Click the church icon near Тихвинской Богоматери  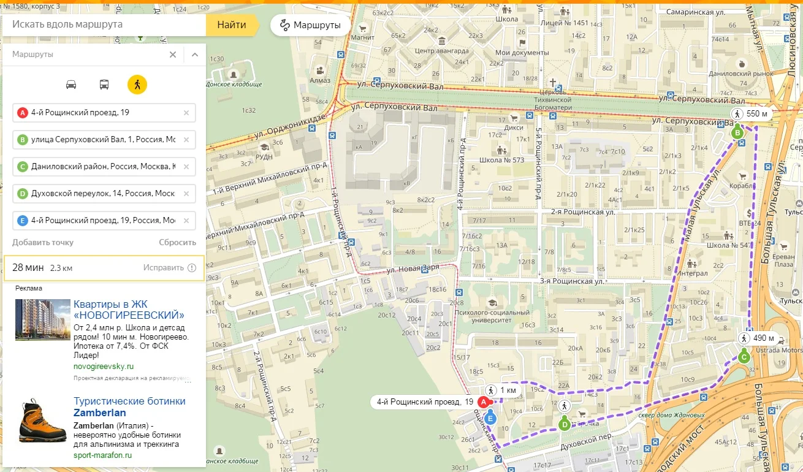coord(552,82)
